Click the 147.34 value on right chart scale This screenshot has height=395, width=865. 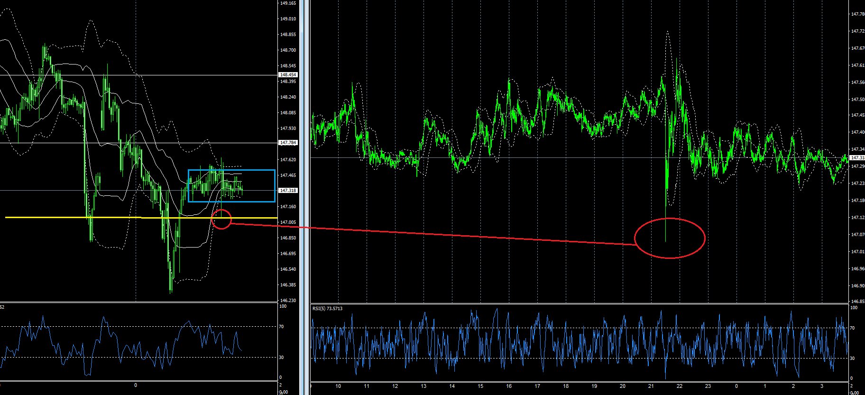pos(858,149)
